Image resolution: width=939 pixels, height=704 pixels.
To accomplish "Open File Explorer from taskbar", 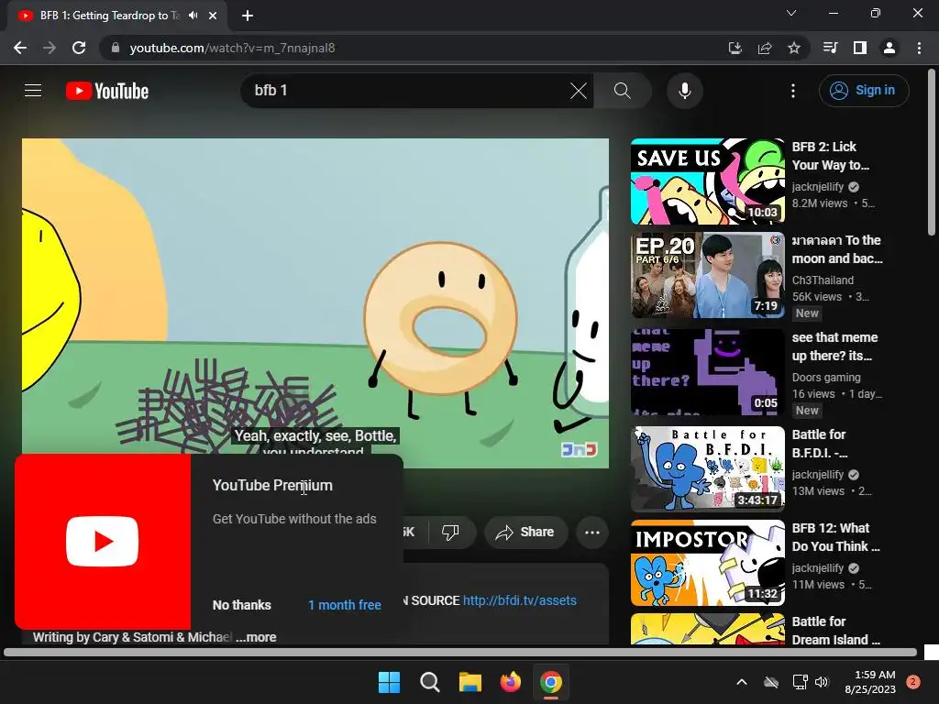I will pos(470,682).
